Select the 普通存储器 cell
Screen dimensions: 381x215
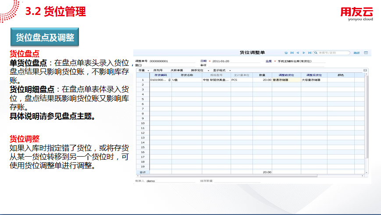click(x=286, y=80)
